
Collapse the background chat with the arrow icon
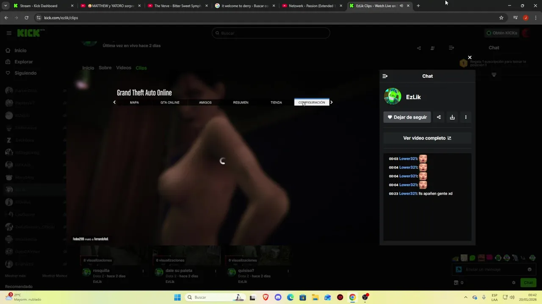pyautogui.click(x=451, y=48)
